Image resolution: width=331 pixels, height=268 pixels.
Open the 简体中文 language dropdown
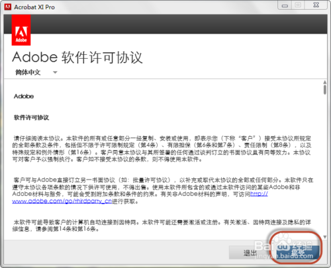tap(36, 72)
